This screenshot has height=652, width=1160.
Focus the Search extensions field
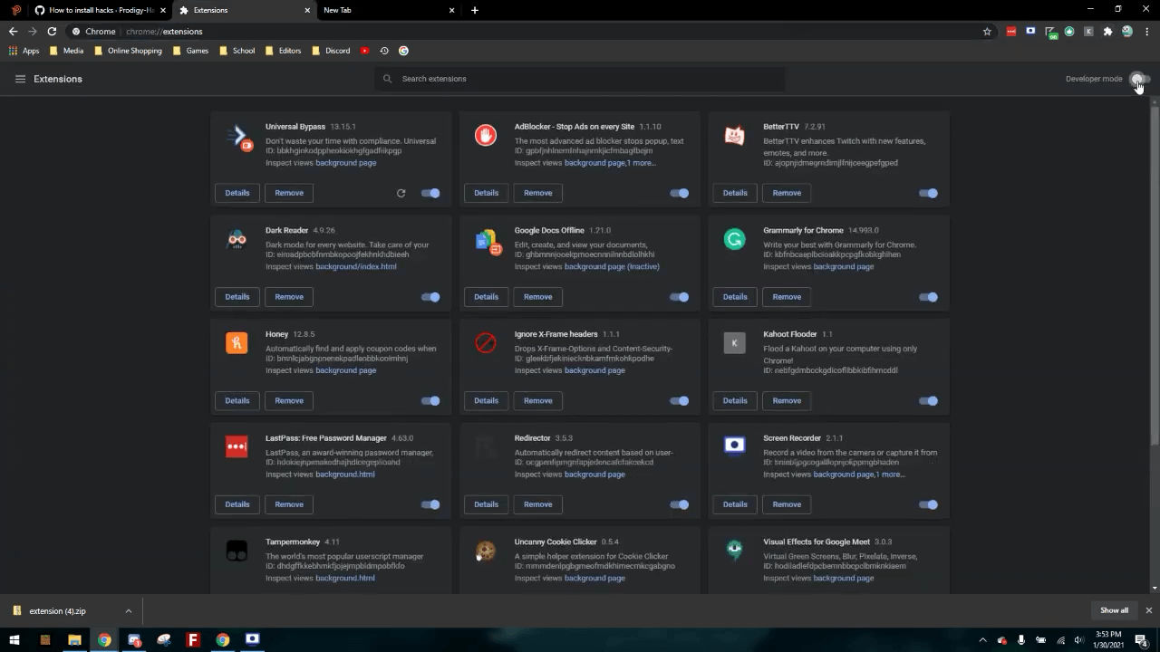pyautogui.click(x=580, y=79)
